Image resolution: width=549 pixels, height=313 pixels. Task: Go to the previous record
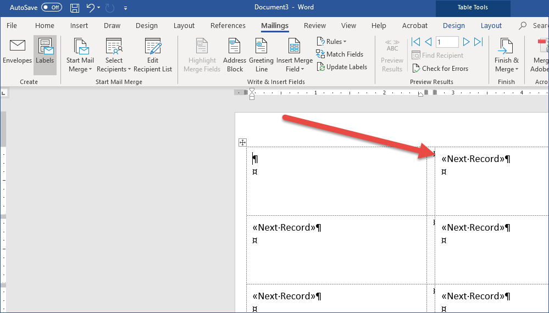tap(428, 42)
